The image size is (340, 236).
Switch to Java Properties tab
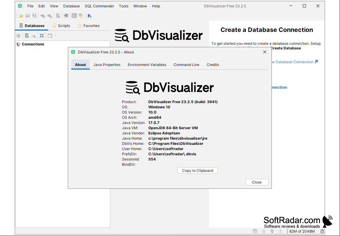click(107, 64)
